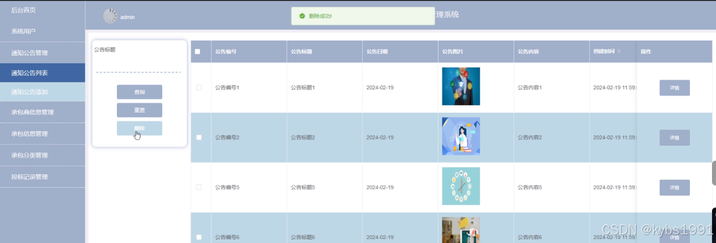Screen dimensions: 716x243
Task: Expand 投标记录管理 sidebar menu
Action: (x=43, y=177)
